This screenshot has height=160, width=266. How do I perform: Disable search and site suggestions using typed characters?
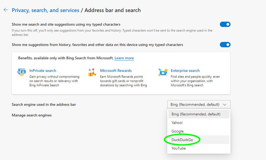pyautogui.click(x=225, y=24)
